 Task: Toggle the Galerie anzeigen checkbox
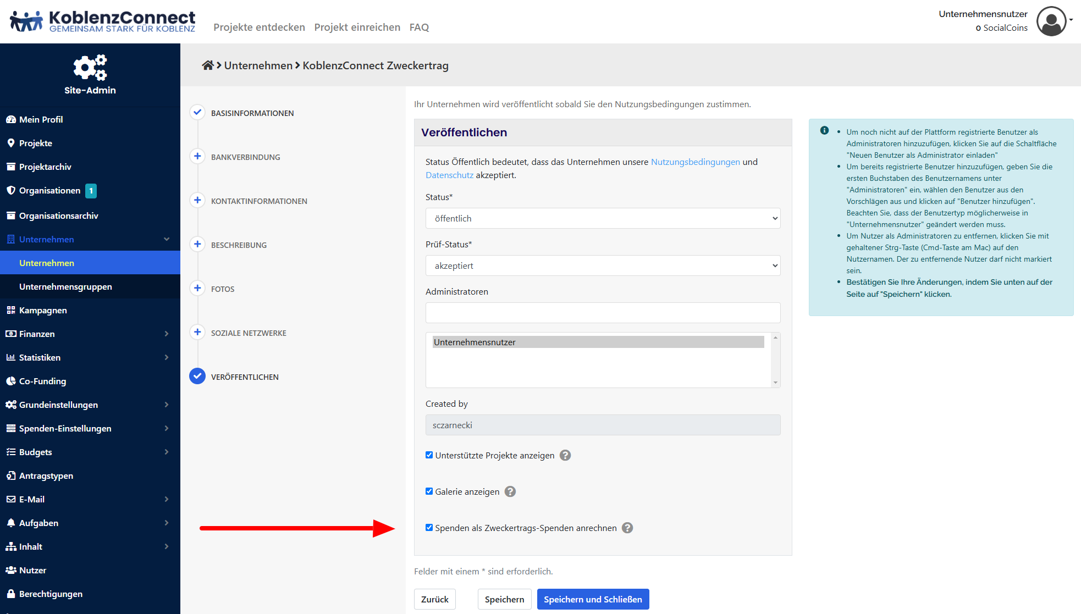429,491
